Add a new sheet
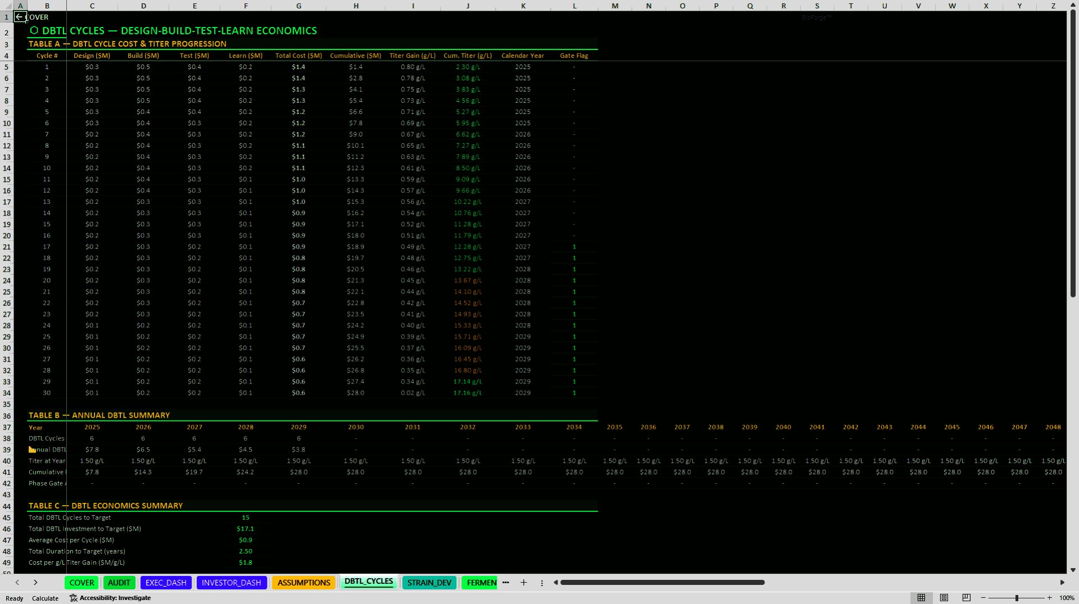Screen dimensions: 1079x604 point(524,583)
